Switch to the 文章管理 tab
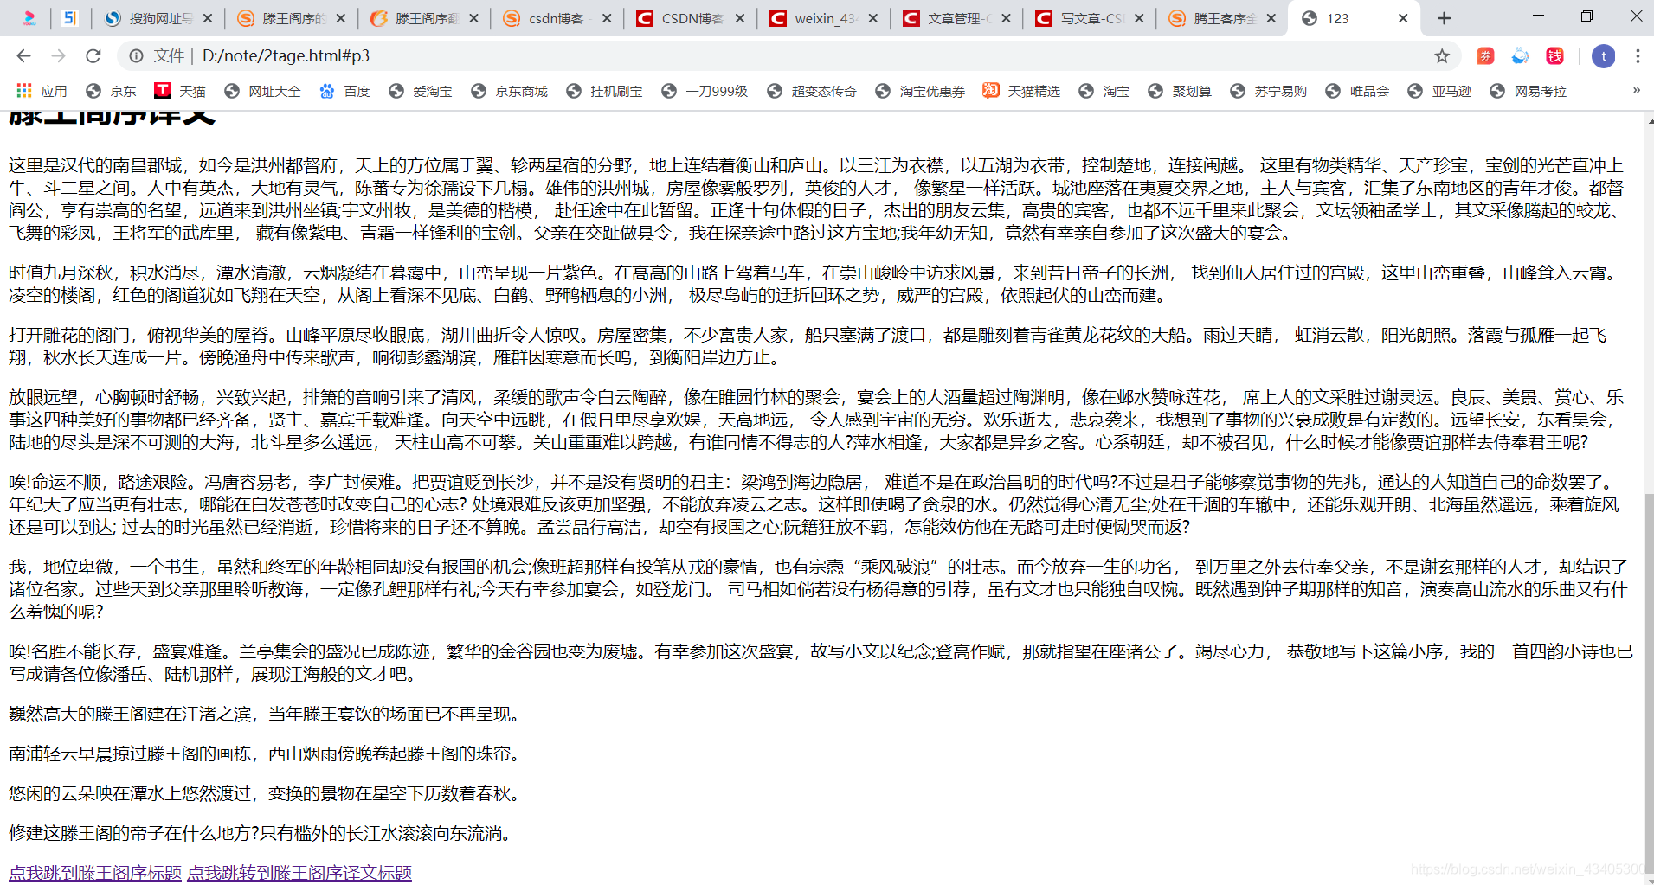The width and height of the screenshot is (1654, 885). (956, 18)
